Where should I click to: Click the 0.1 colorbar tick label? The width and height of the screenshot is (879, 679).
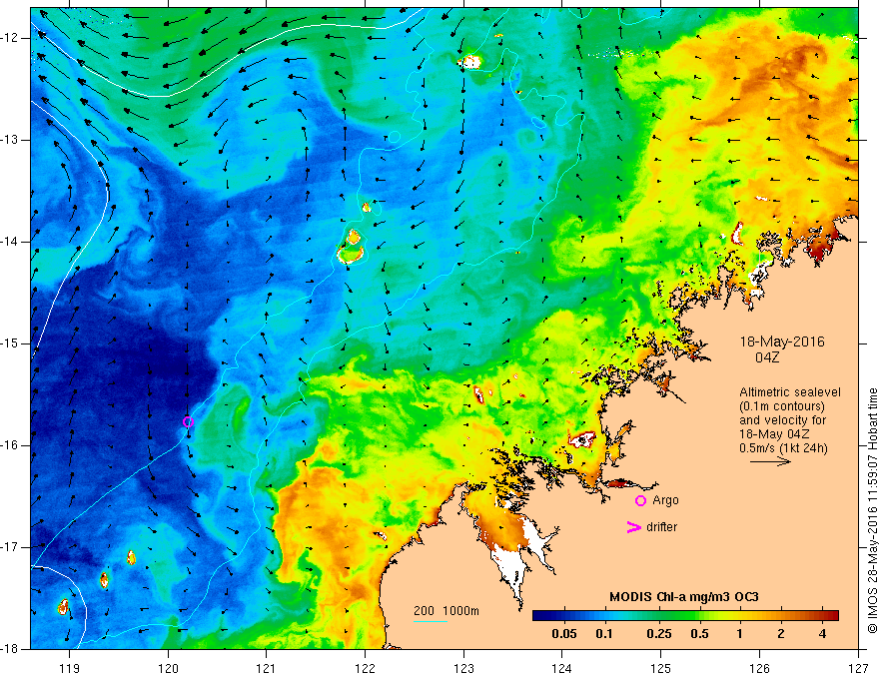[603, 634]
